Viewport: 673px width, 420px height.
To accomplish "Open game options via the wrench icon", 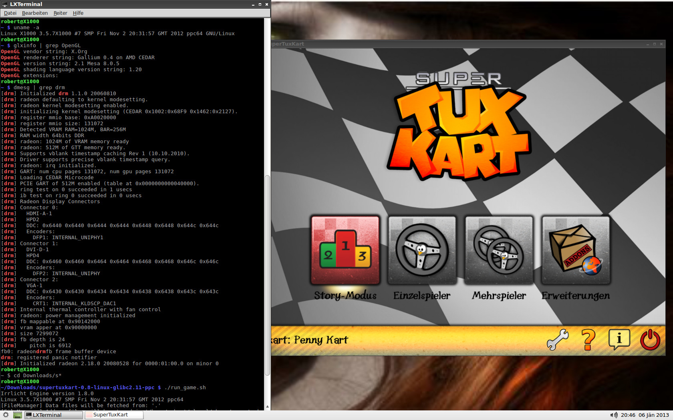I will tap(558, 340).
